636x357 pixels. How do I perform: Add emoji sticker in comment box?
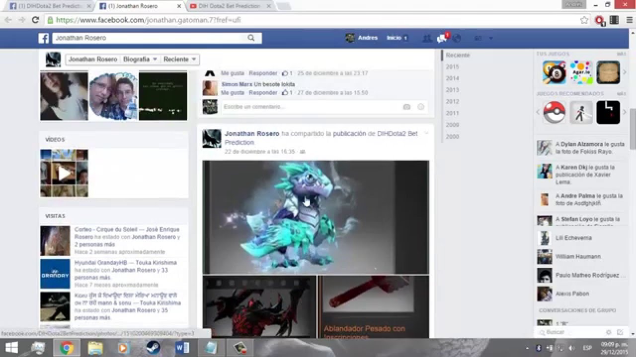tap(421, 107)
